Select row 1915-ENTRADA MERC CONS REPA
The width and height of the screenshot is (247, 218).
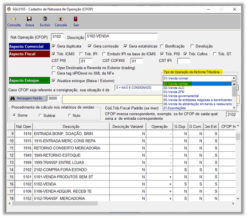coord(121,141)
